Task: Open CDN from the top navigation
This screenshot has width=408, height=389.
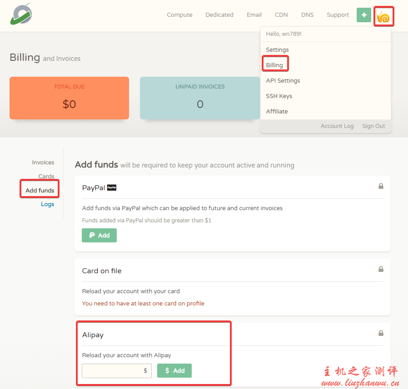Action: tap(281, 15)
